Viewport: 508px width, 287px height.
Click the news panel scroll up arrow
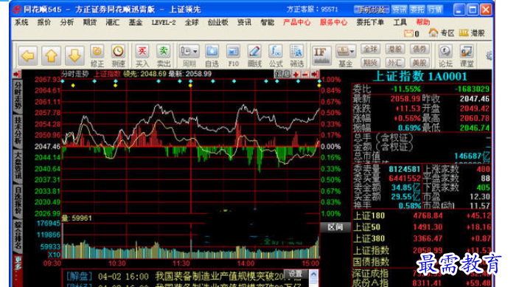pyautogui.click(x=313, y=274)
